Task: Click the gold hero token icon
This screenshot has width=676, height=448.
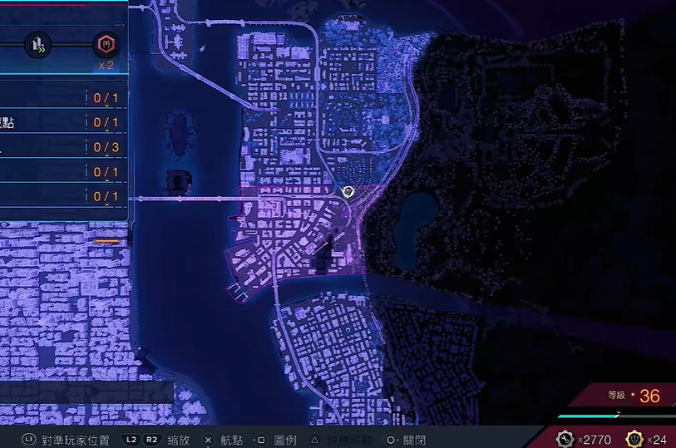Action: pyautogui.click(x=634, y=440)
